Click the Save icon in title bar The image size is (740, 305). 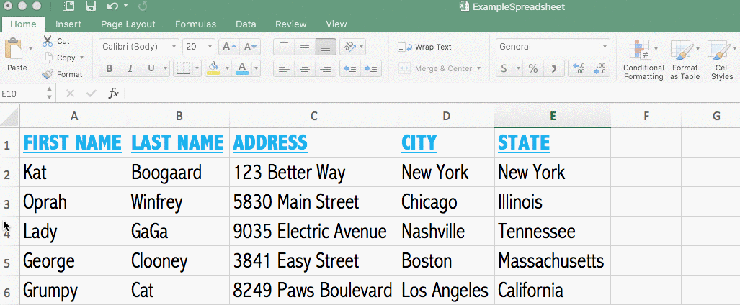[91, 6]
